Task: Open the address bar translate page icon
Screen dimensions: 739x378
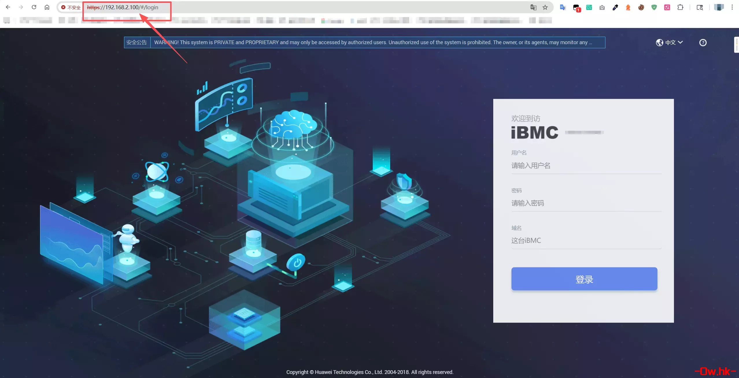Action: pos(533,8)
